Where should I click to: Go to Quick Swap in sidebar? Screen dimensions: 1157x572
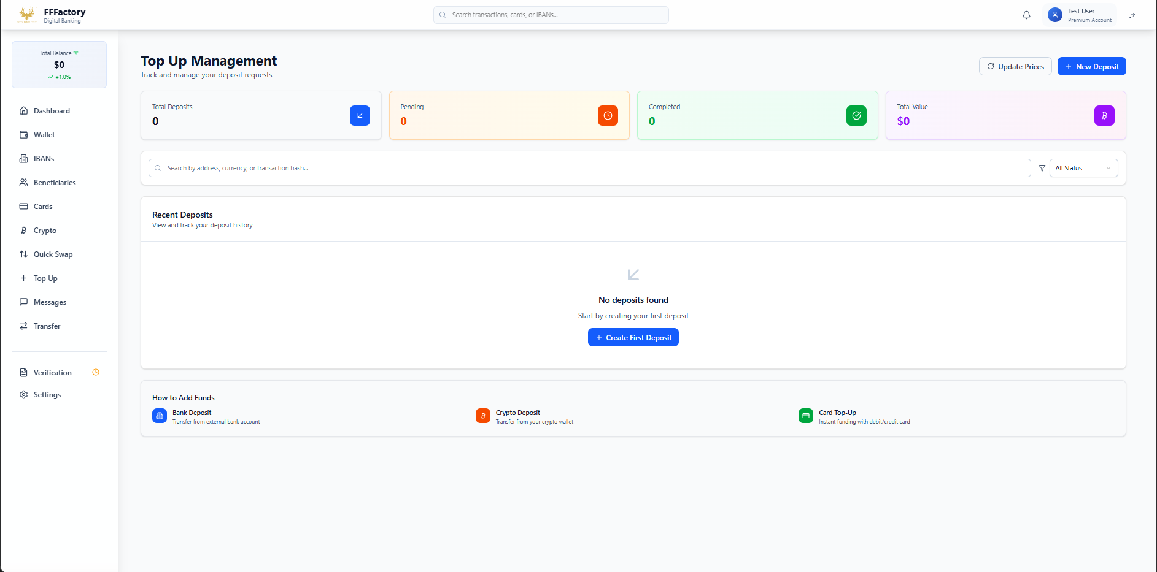[53, 254]
